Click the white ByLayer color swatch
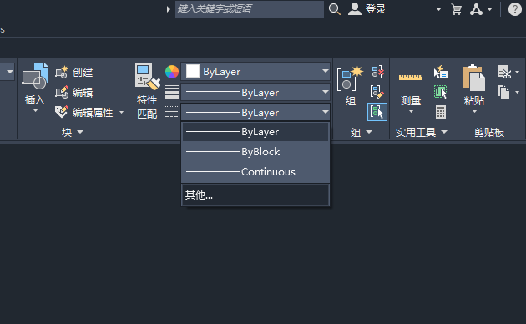The image size is (526, 324). click(193, 71)
